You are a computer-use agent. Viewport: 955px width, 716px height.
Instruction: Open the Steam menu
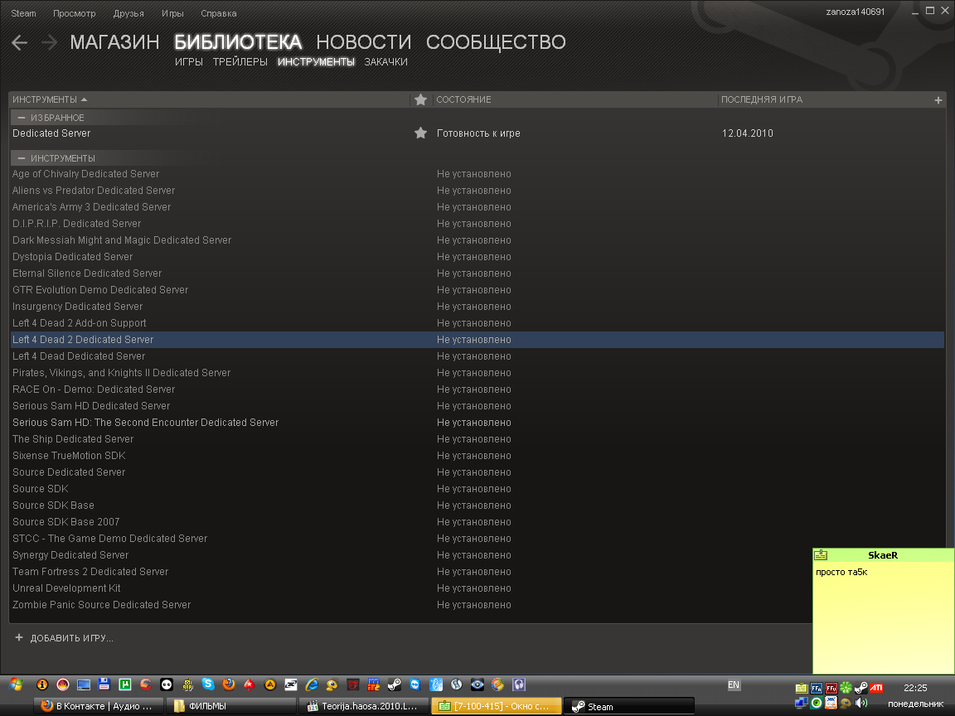click(23, 13)
